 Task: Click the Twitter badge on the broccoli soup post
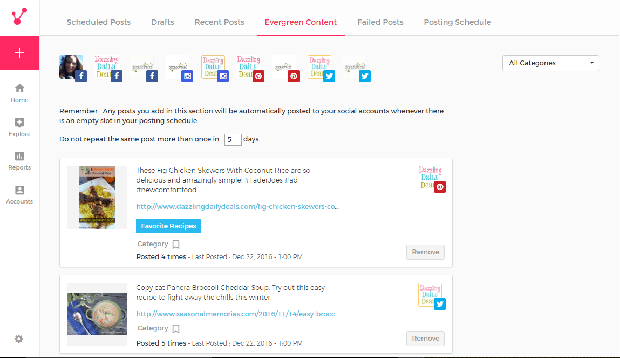[440, 303]
